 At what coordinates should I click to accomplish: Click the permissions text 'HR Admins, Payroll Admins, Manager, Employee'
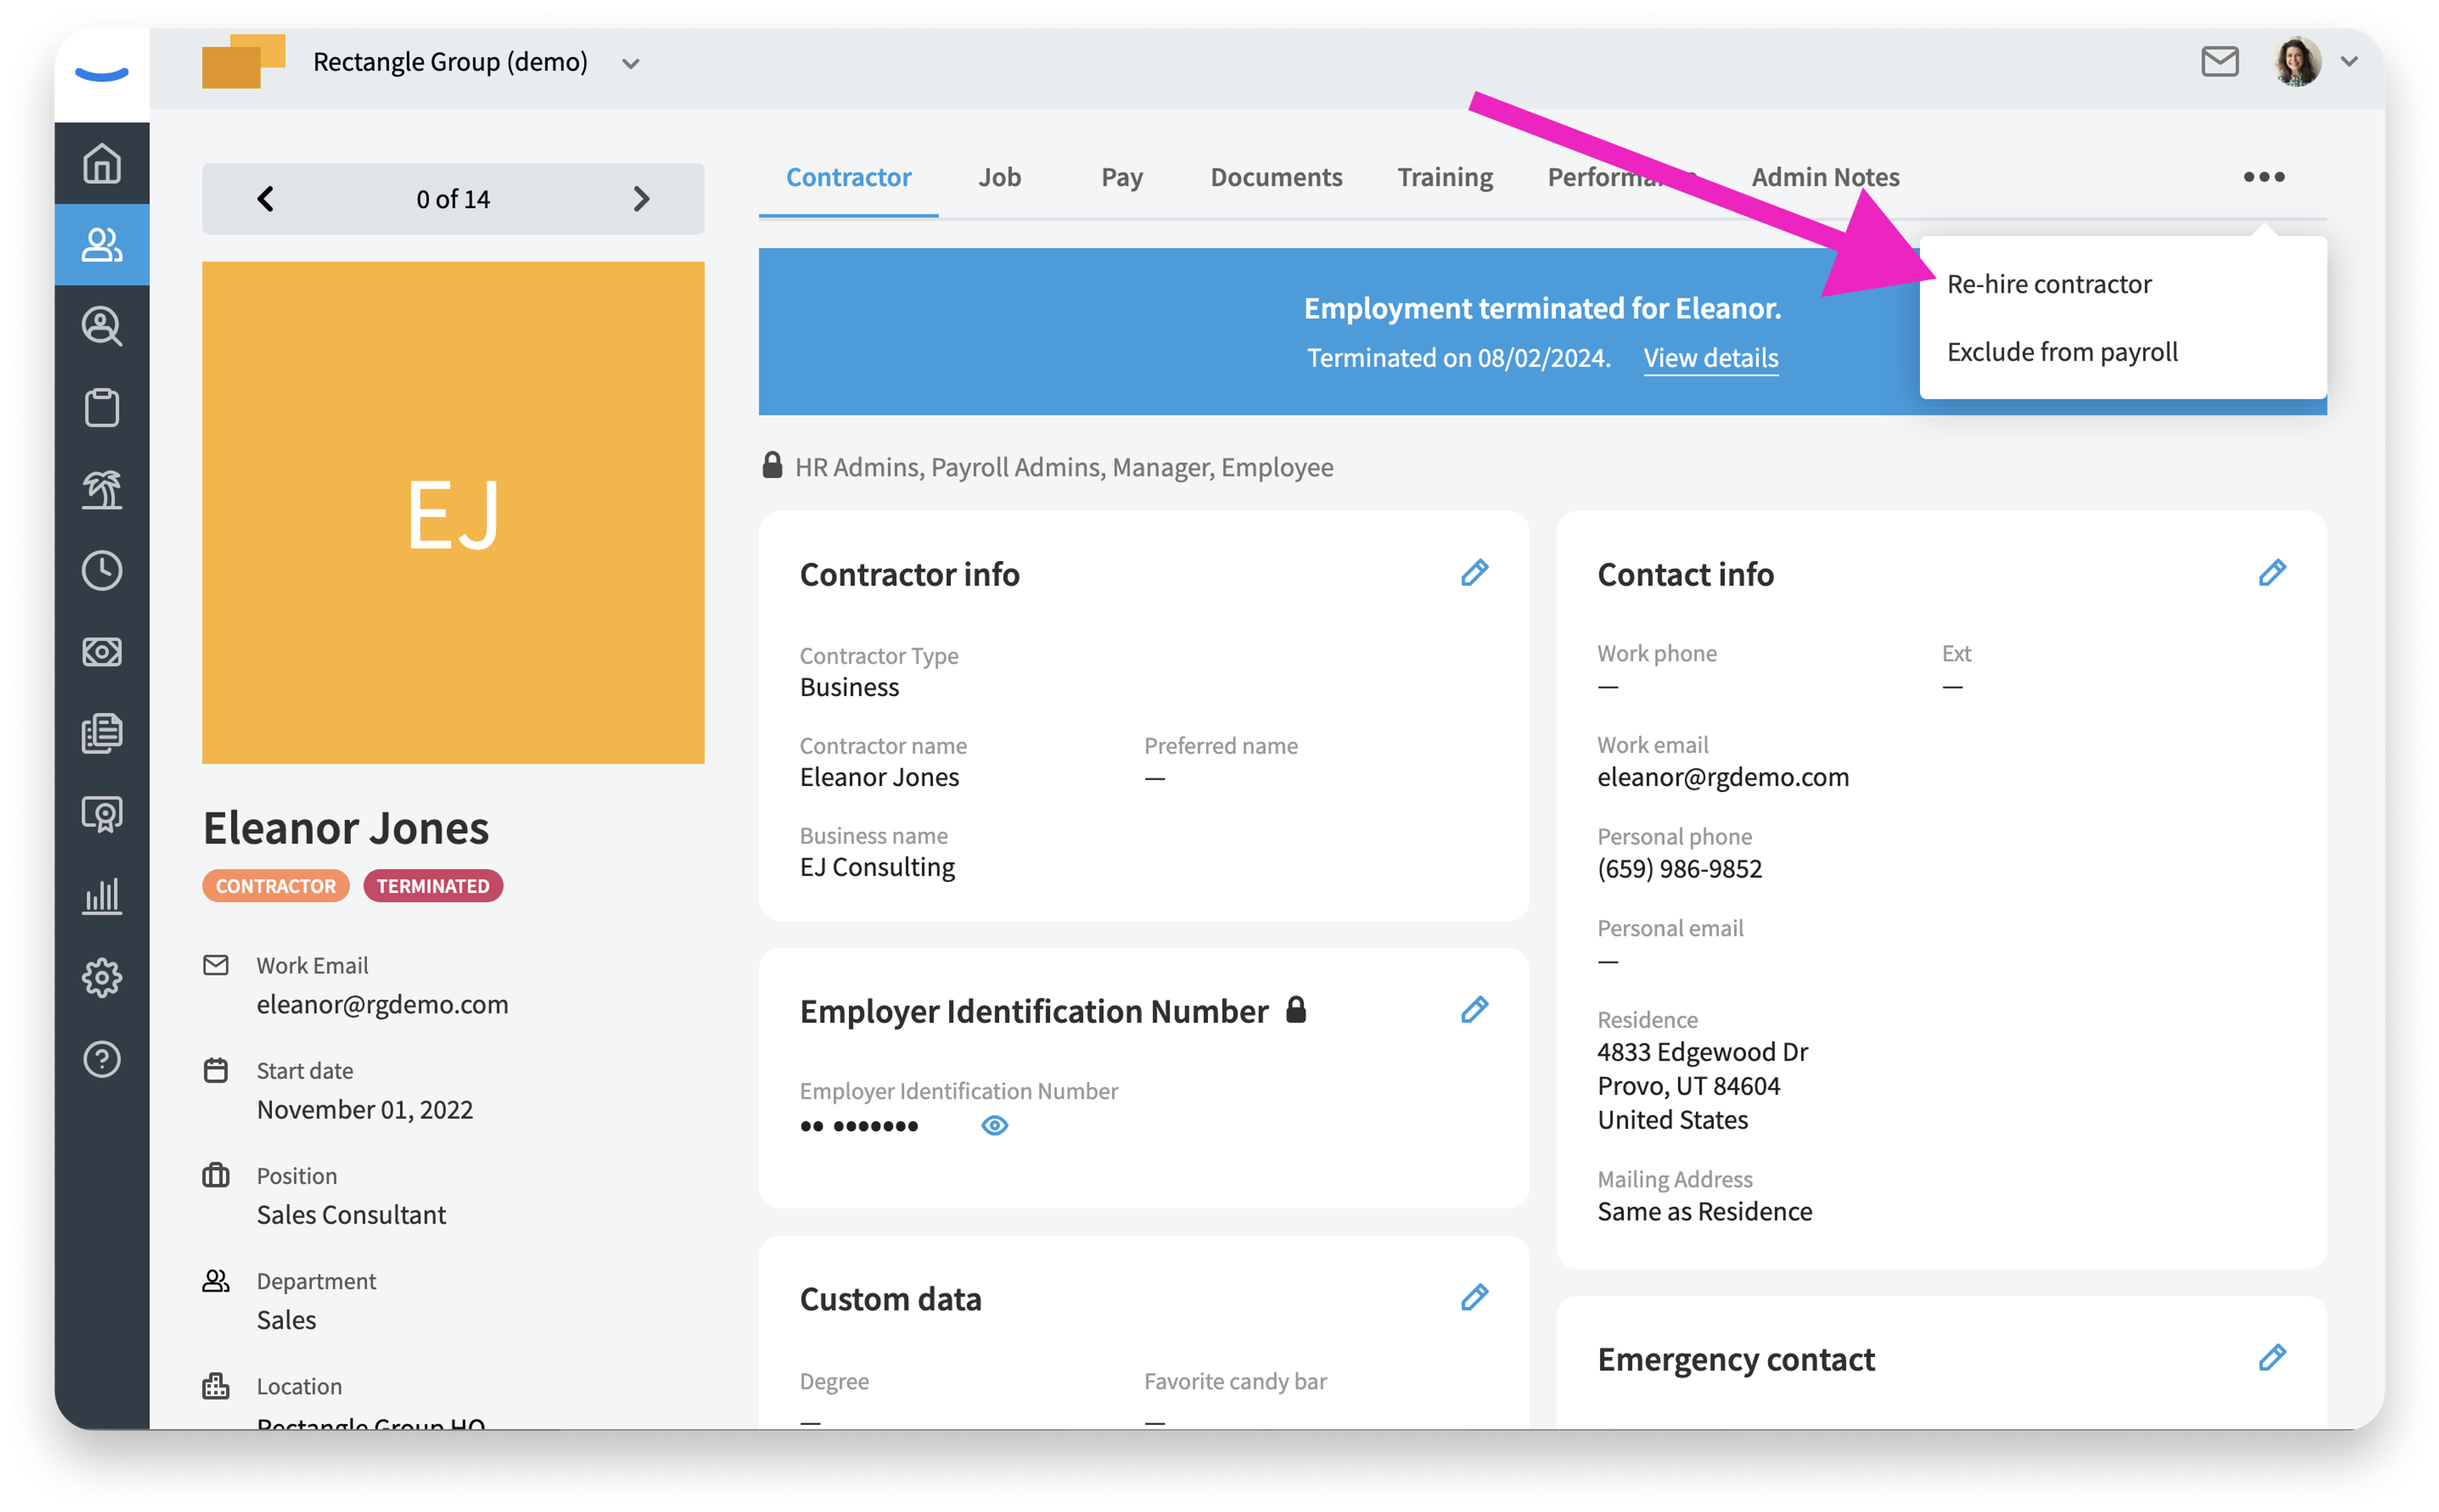click(1063, 467)
